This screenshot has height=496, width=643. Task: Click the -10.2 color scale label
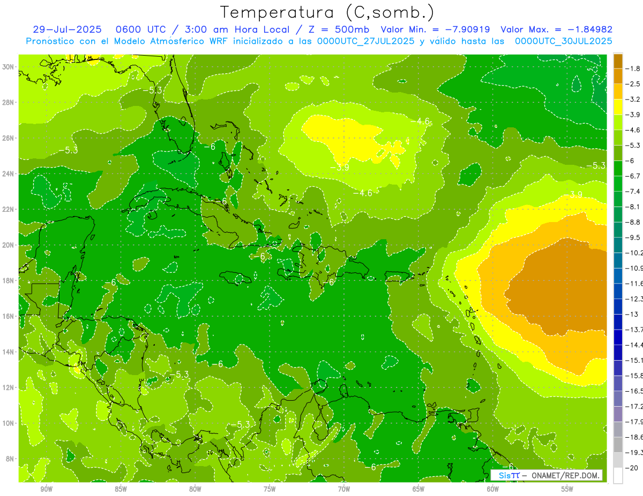pyautogui.click(x=634, y=253)
